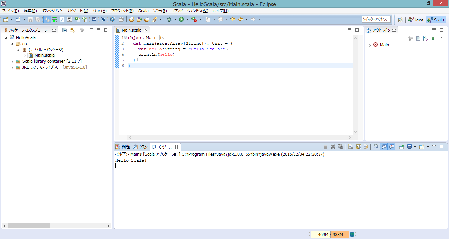Screen dimensions: 449x239
Task: Pin the console view
Action: click(401, 147)
